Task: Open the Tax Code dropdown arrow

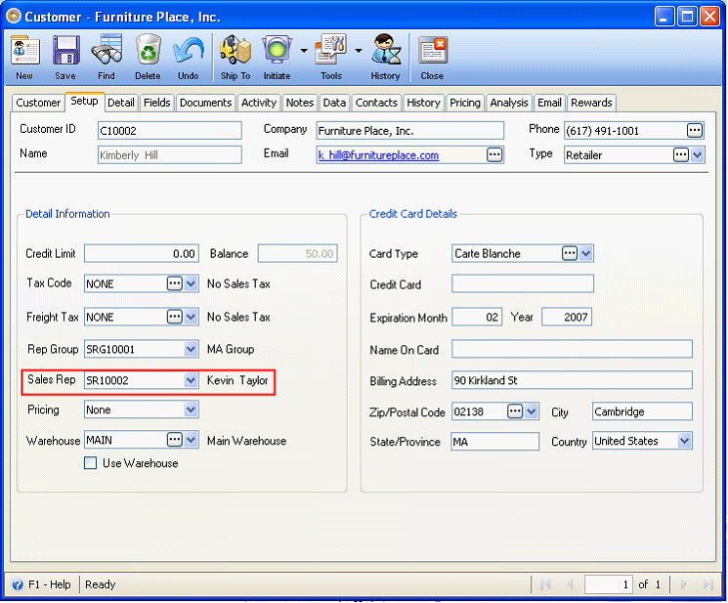Action: coord(192,283)
